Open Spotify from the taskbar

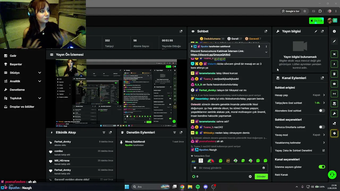[198, 187]
